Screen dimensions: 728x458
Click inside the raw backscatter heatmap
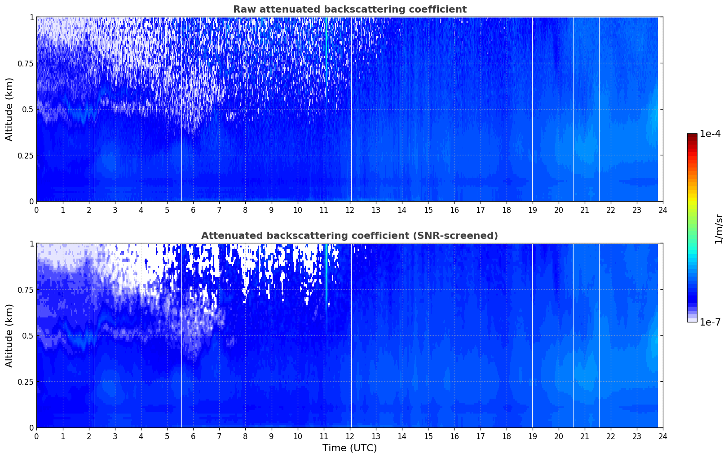(x=349, y=109)
